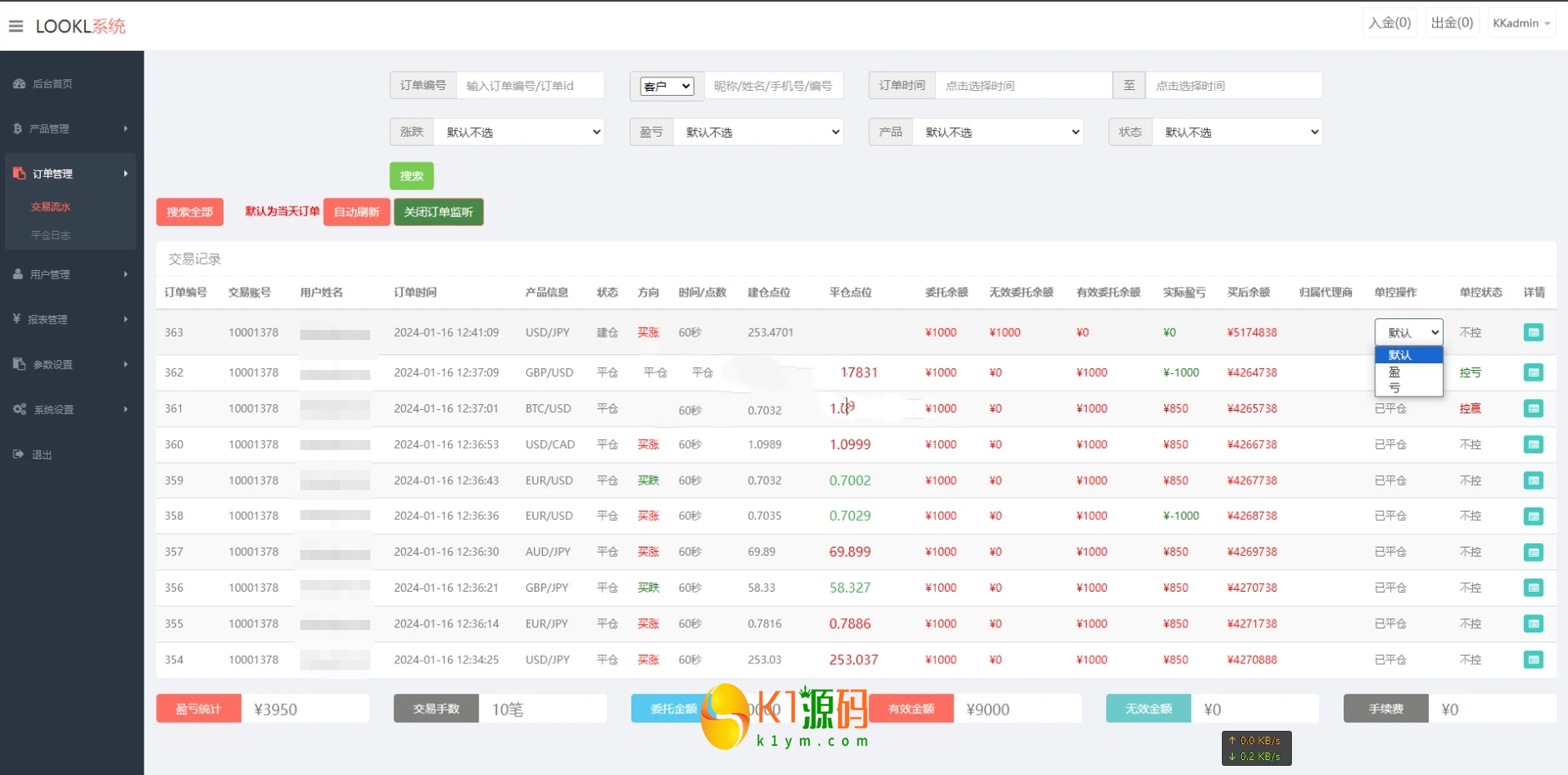The width and height of the screenshot is (1568, 775).
Task: Click the 退出 logout icon in sidebar
Action: point(18,454)
